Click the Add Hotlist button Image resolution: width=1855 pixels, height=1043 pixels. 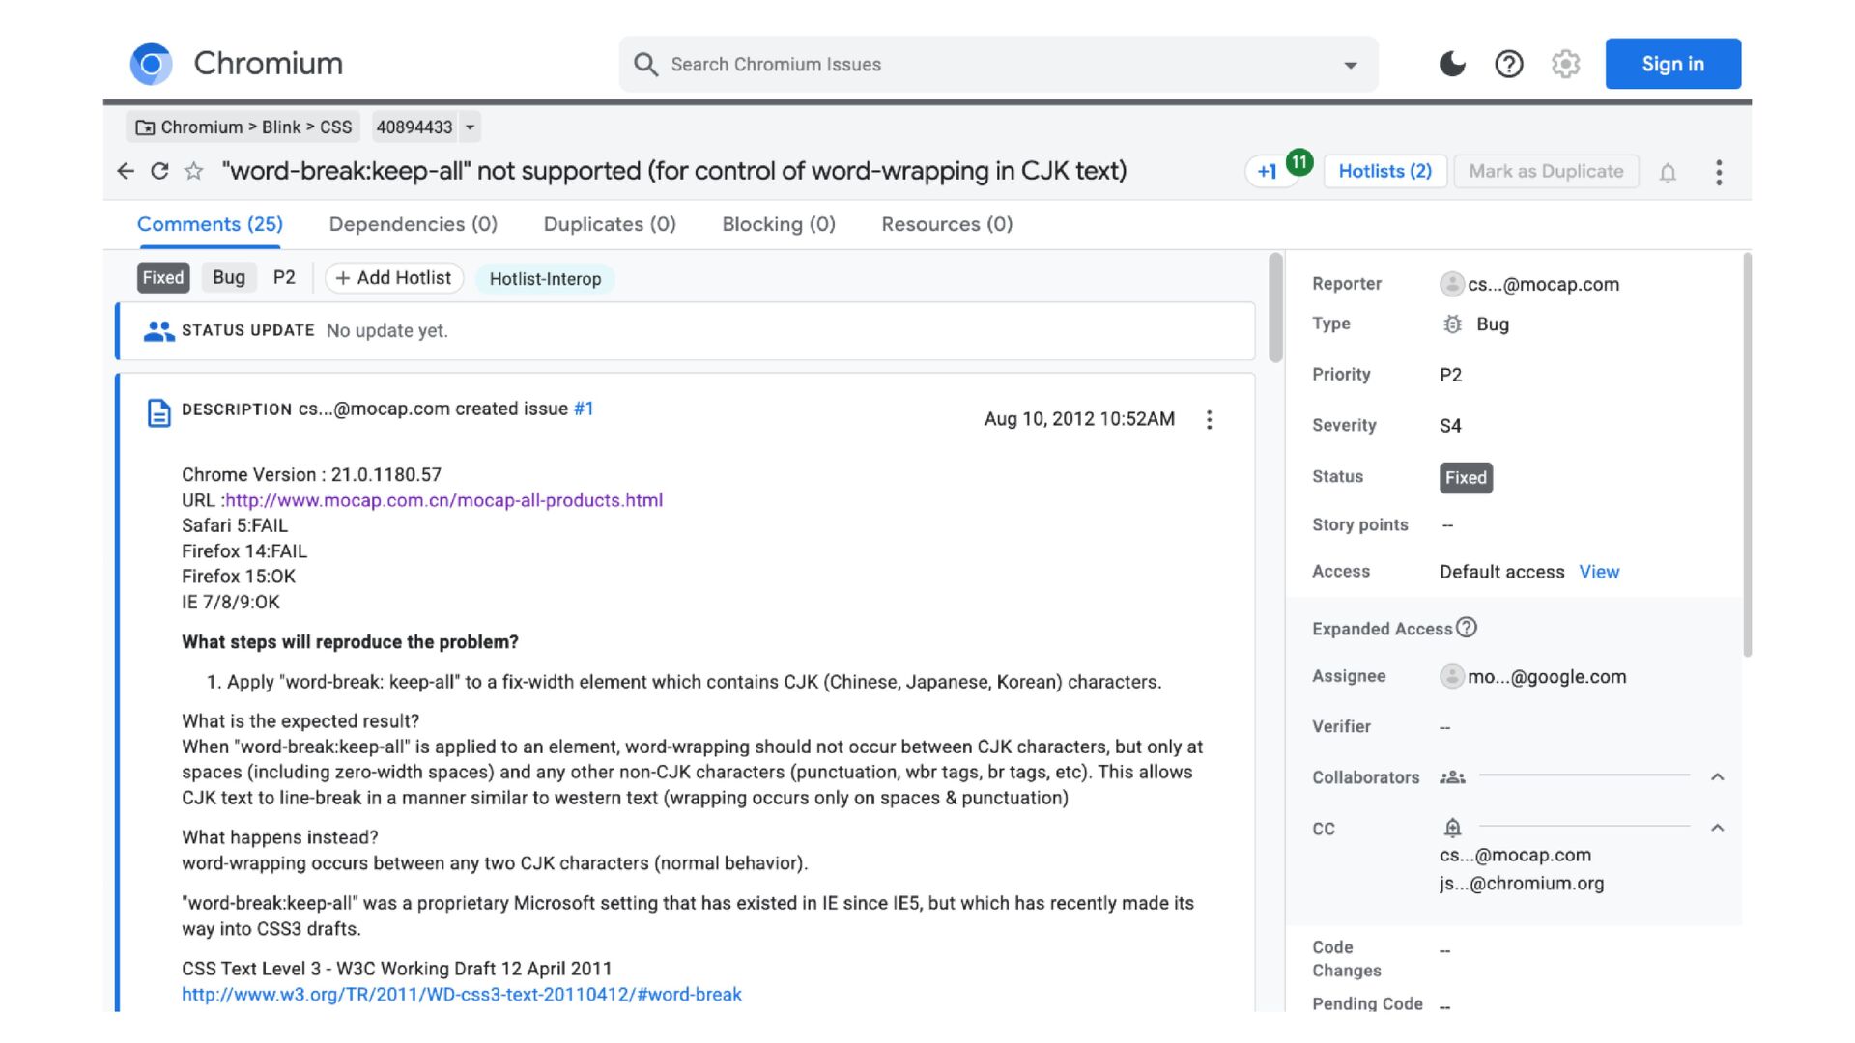pos(393,278)
